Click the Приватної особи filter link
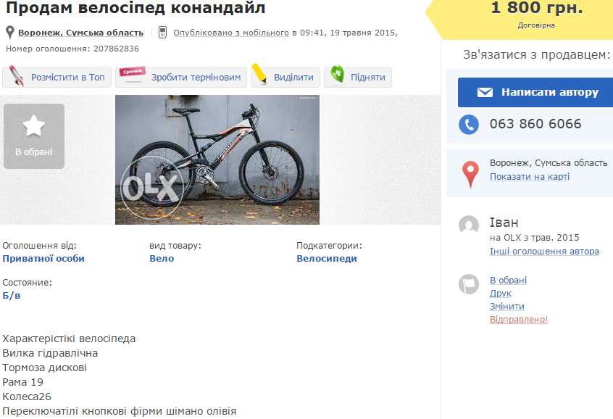 click(43, 259)
